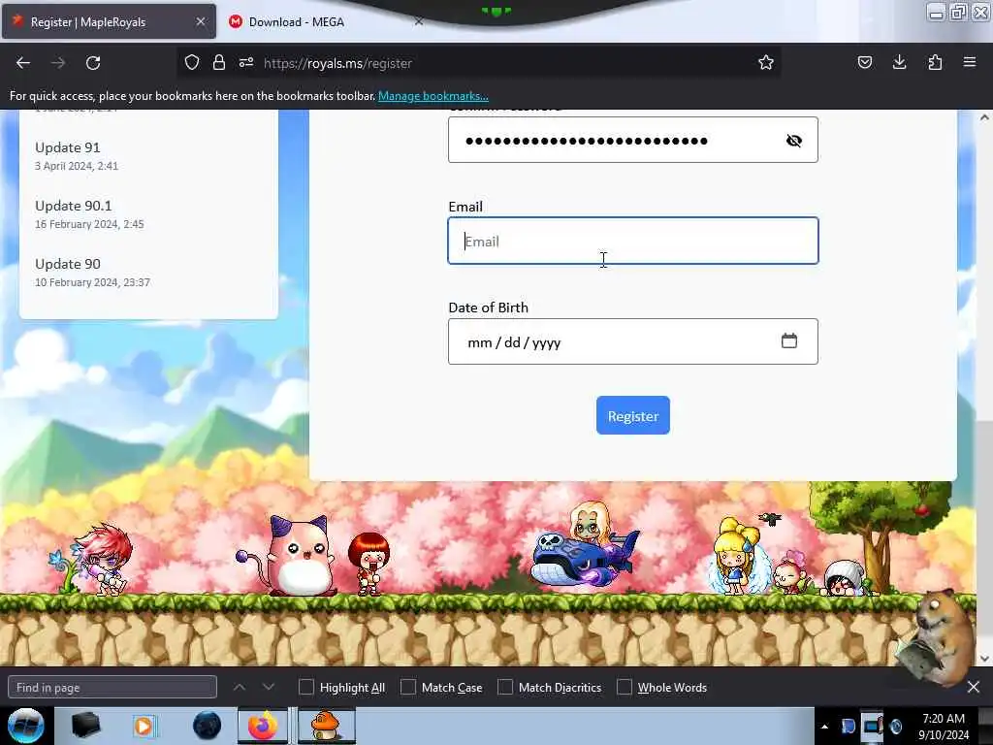Toggle the Whole Words checkbox
The image size is (993, 745).
coord(625,687)
